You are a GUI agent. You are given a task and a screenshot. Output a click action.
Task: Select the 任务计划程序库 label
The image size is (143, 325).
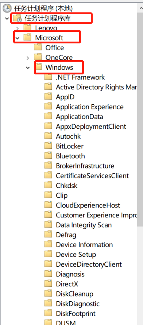pos(48,18)
